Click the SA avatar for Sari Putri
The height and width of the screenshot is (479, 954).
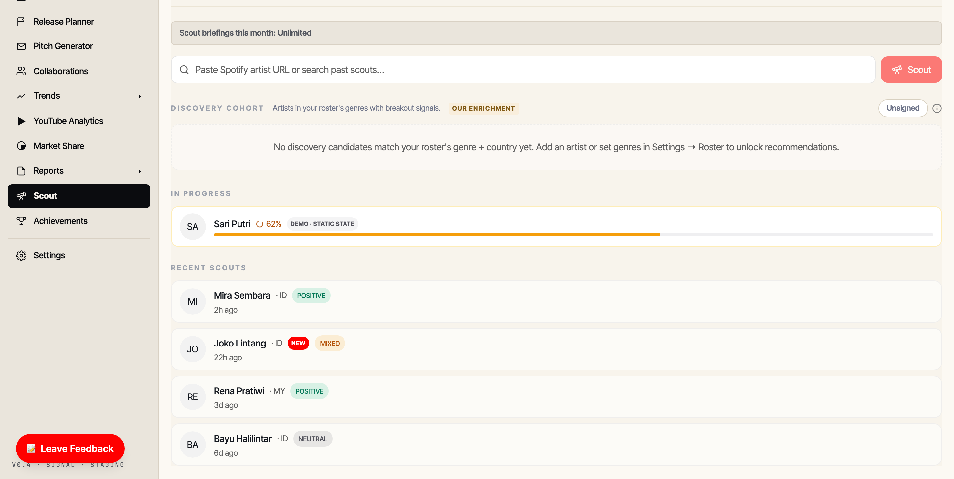tap(192, 227)
